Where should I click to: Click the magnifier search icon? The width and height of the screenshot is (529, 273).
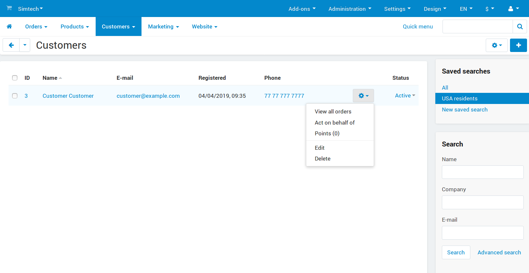click(520, 26)
